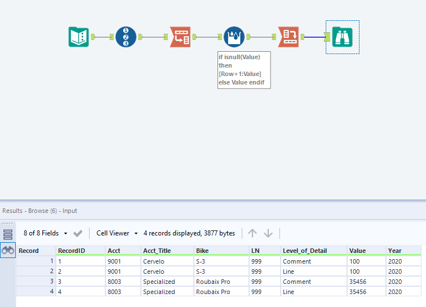Viewport: 426px width, 307px height.
Task: Switch results to data view binoculars
Action: click(x=8, y=251)
